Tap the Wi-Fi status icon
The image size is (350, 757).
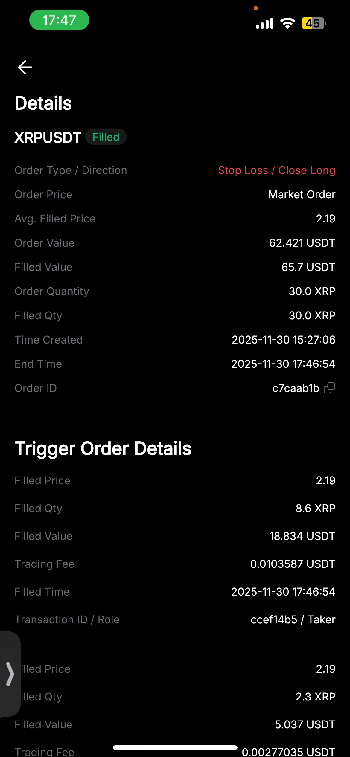pos(287,23)
